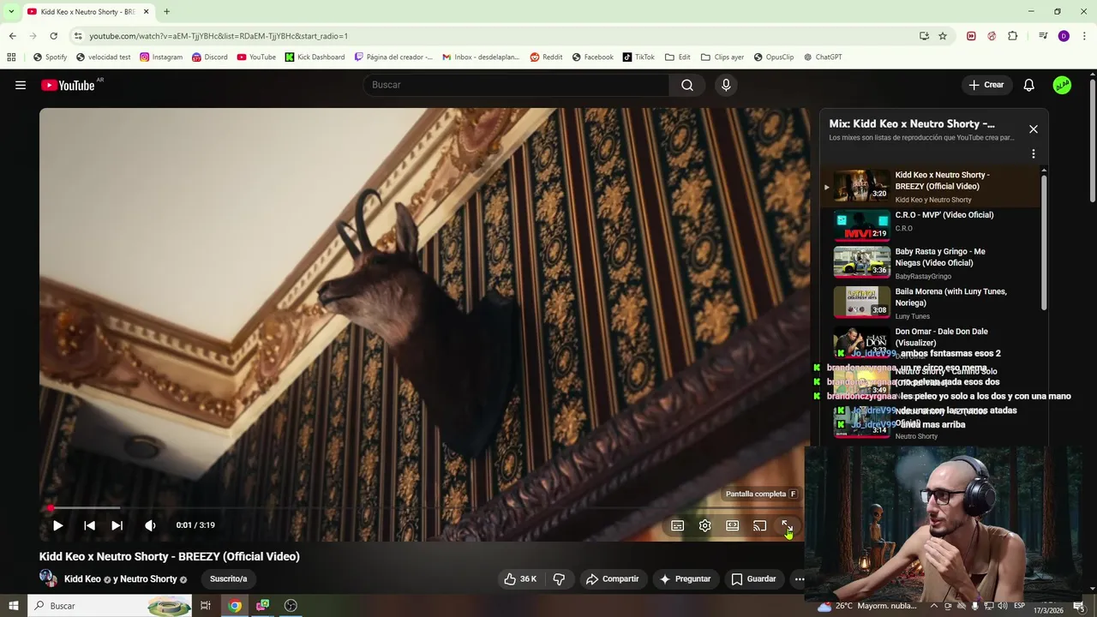Go to the YouTube home logo
This screenshot has width=1097, height=617.
pos(68,85)
